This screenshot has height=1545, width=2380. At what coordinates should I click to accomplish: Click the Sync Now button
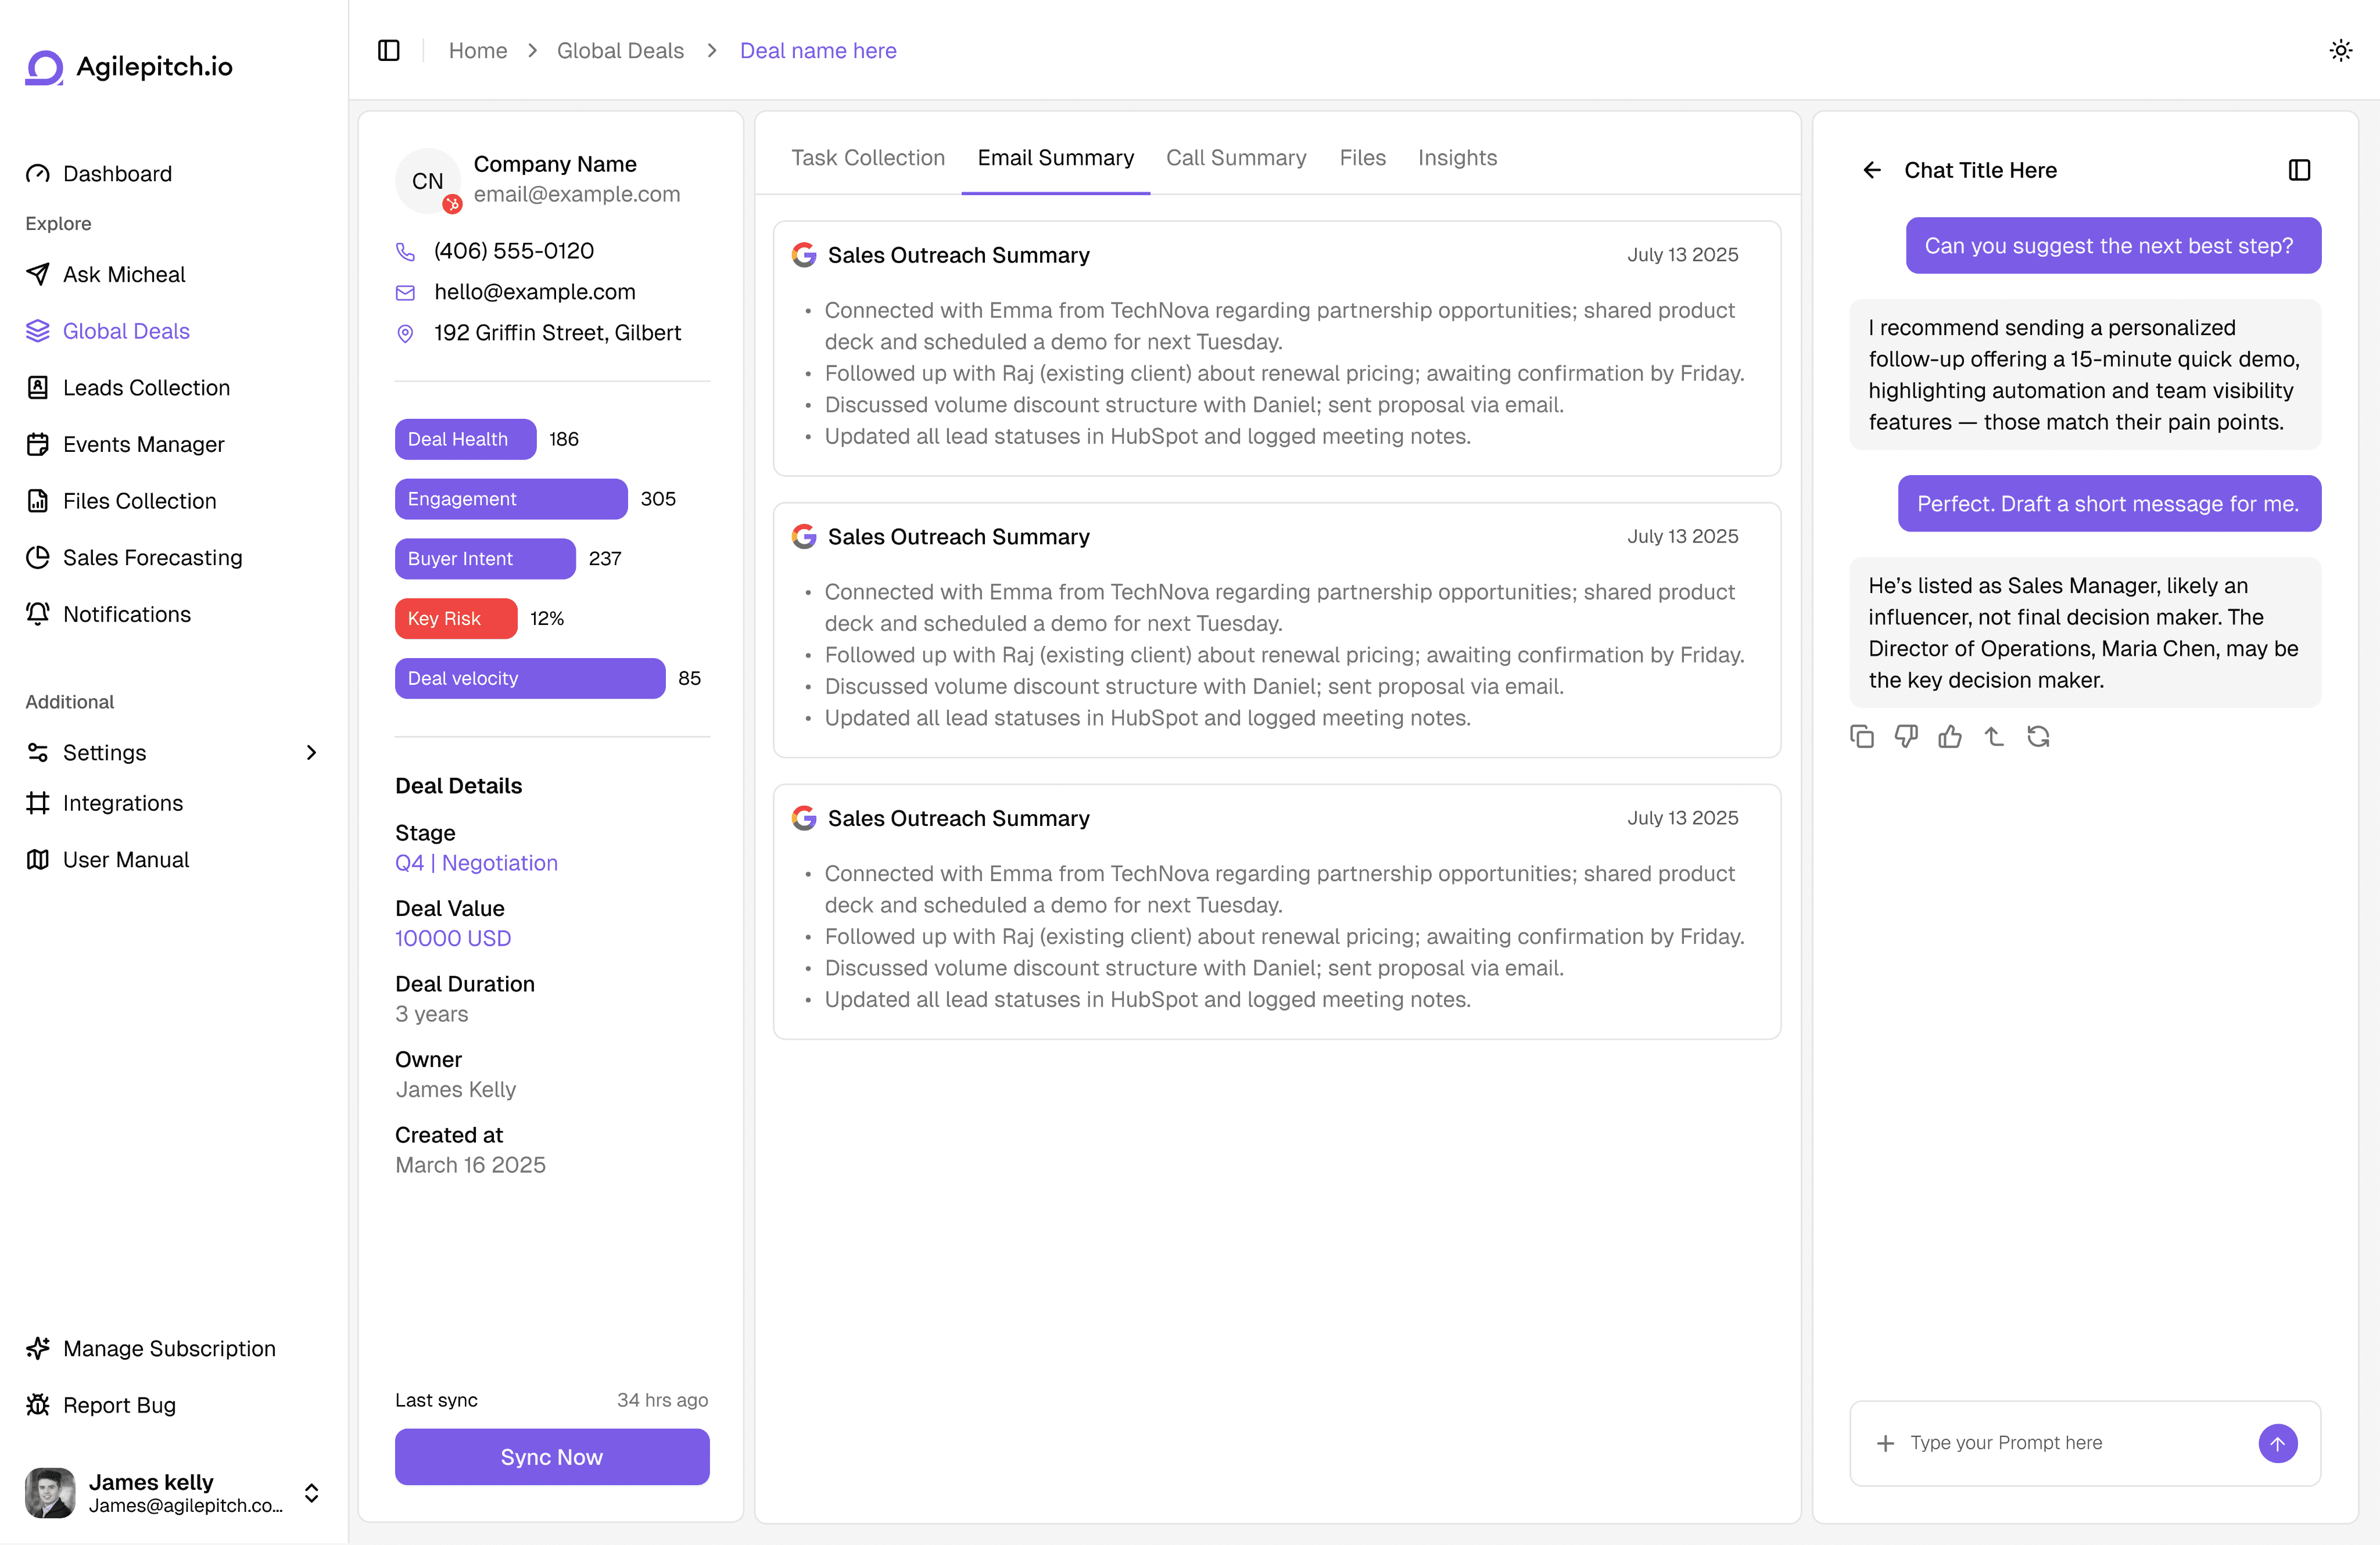[552, 1457]
